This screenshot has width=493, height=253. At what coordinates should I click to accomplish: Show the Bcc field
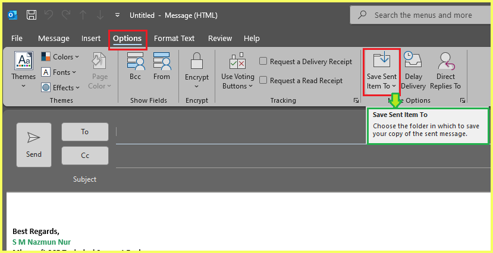point(136,67)
